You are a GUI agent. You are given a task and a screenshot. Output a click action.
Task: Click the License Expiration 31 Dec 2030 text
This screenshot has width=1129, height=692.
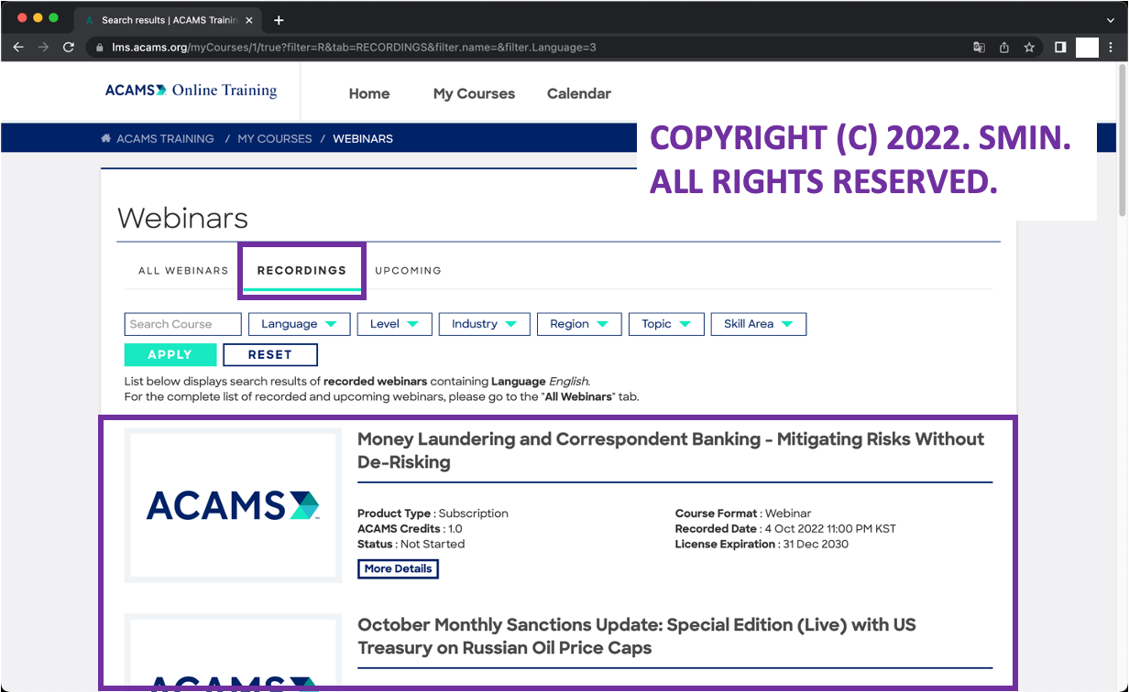click(x=762, y=544)
